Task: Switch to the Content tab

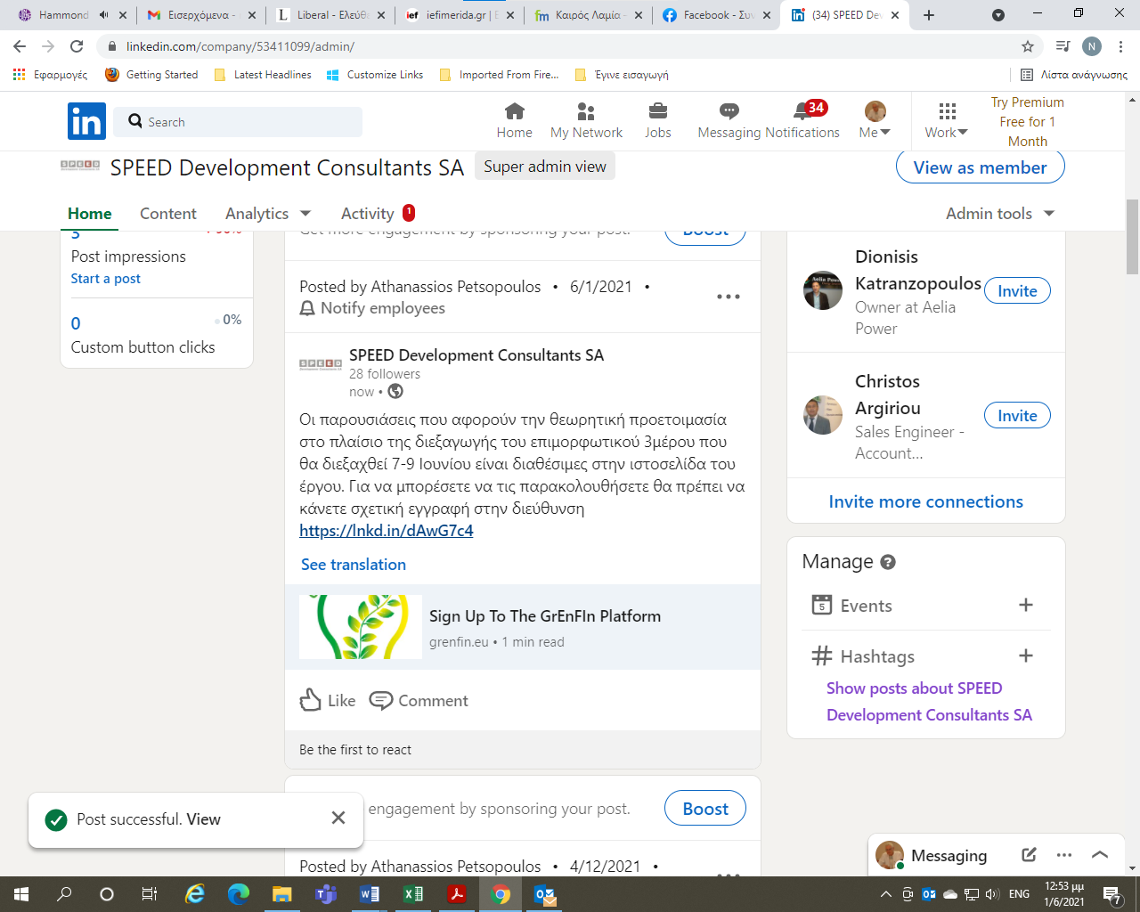Action: click(x=168, y=214)
